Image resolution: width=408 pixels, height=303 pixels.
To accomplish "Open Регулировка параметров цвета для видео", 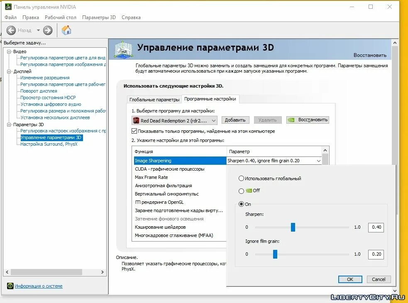I will pos(63,58).
